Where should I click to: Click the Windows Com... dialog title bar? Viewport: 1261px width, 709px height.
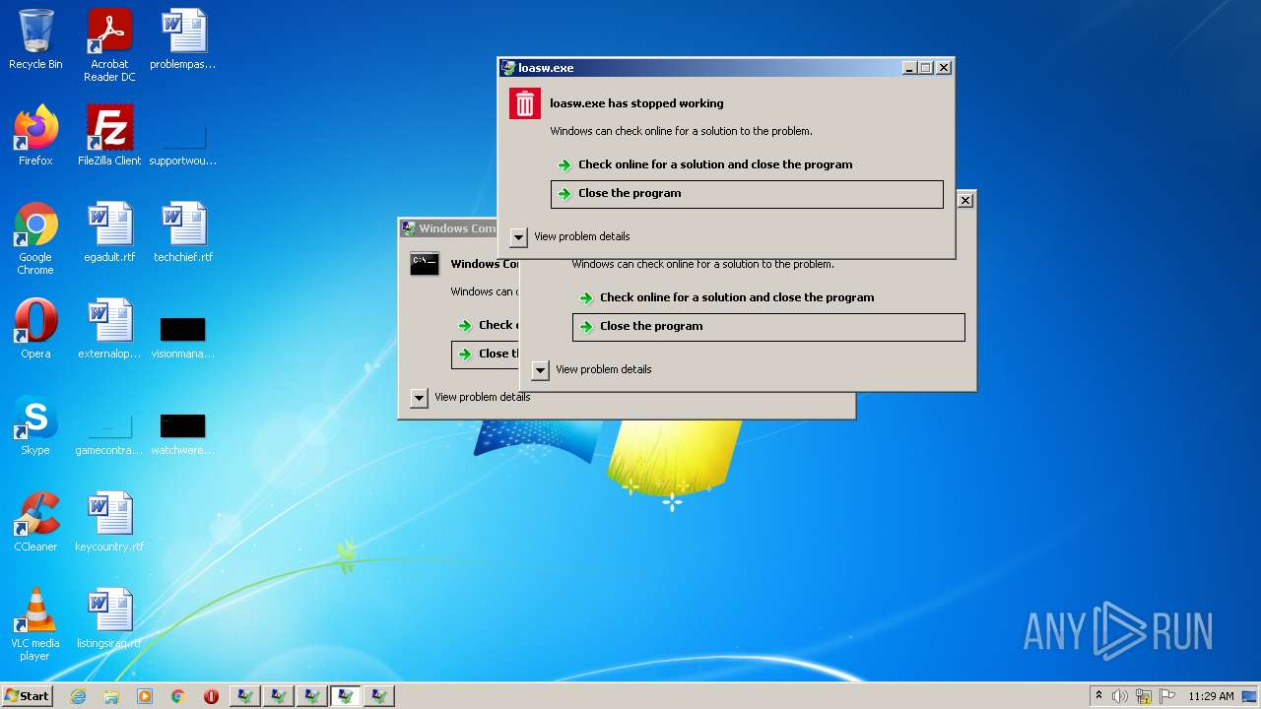tap(448, 228)
